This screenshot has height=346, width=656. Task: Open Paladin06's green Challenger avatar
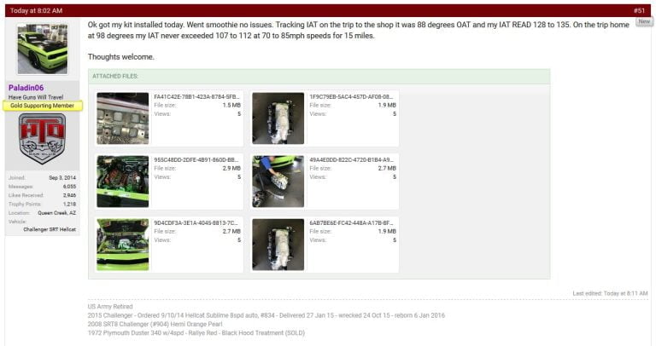[43, 49]
